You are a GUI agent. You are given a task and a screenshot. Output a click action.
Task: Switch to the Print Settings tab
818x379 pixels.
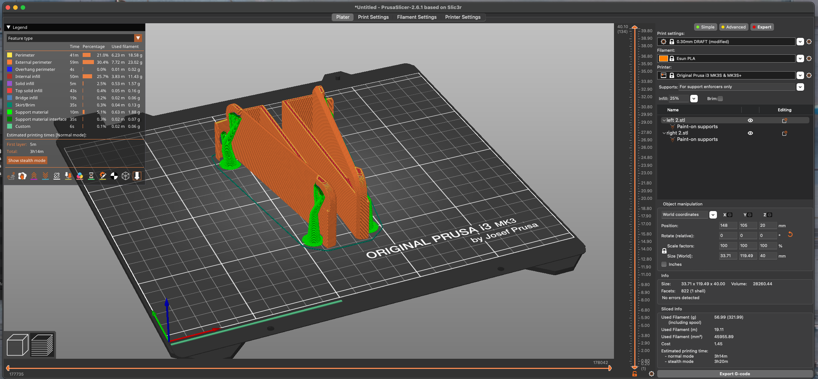tap(373, 17)
